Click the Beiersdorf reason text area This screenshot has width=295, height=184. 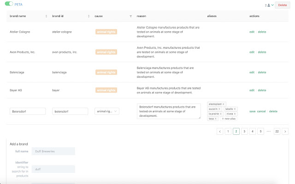[169, 111]
